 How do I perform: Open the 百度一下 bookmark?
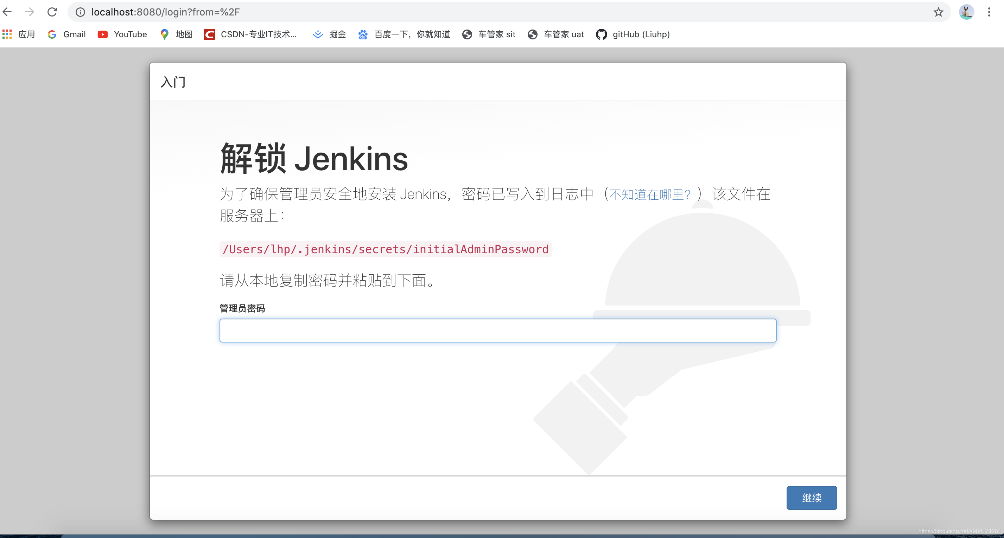click(404, 34)
